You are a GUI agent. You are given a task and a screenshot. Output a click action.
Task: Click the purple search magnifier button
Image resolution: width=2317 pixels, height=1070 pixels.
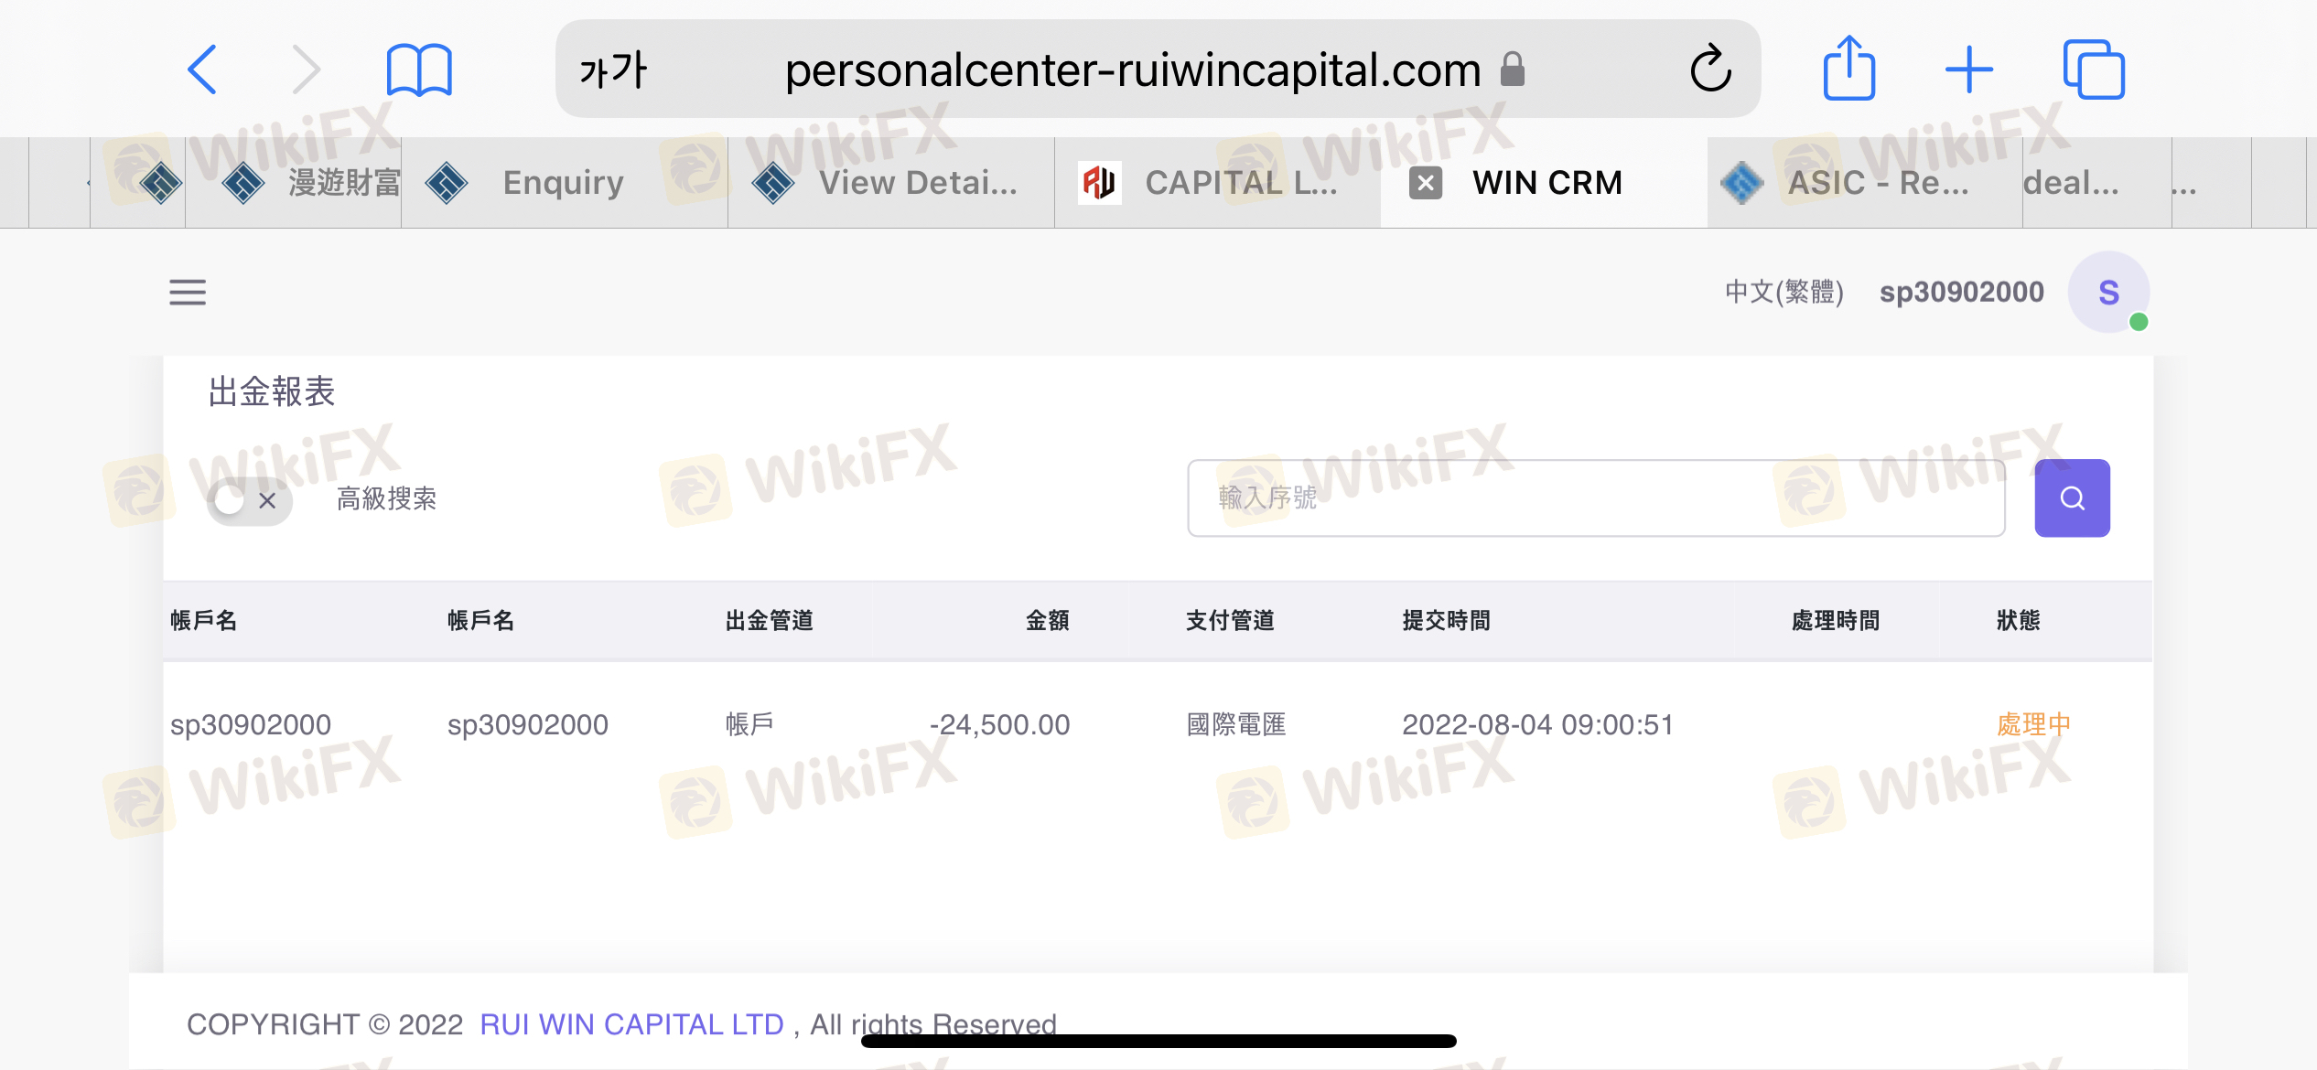2072,498
